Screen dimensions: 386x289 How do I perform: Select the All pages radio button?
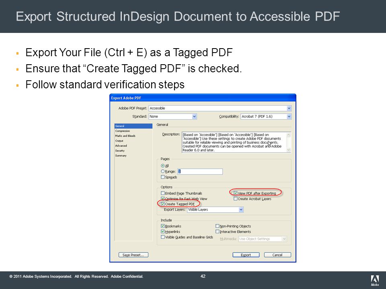click(163, 166)
